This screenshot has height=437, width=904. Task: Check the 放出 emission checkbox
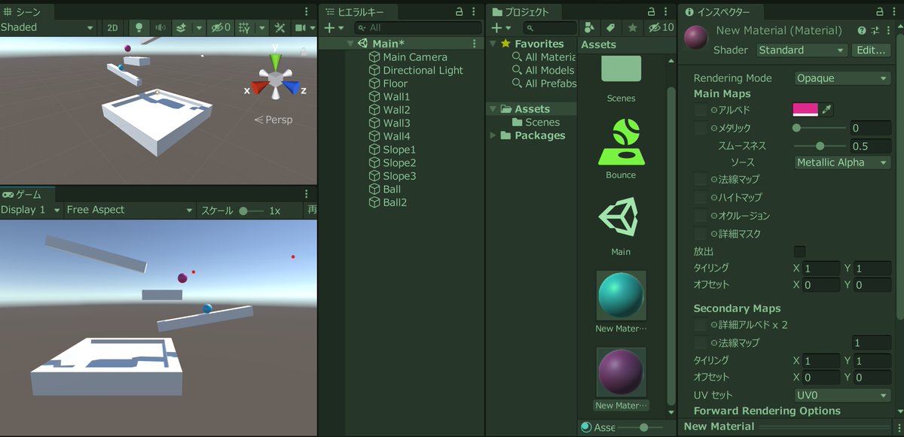[x=800, y=251]
